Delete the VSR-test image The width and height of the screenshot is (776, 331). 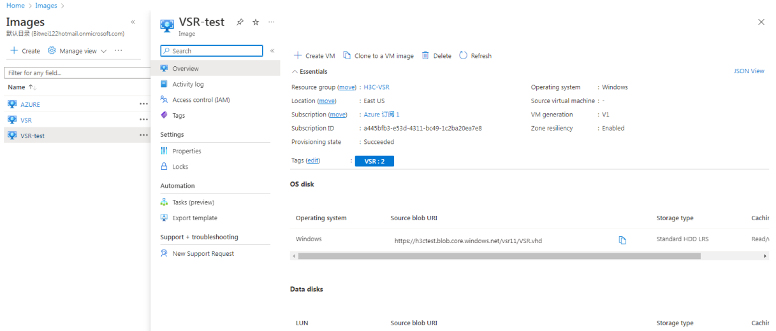437,55
